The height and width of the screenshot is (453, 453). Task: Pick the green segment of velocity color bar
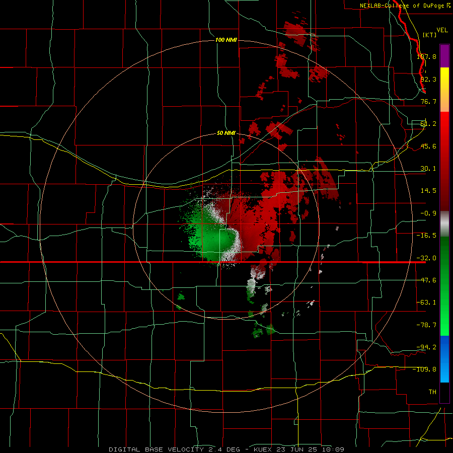click(444, 286)
